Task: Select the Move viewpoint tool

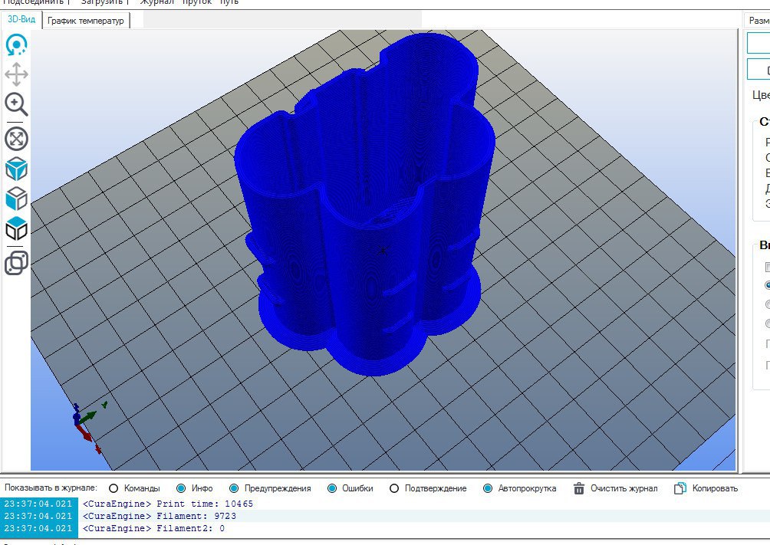Action: 16,74
